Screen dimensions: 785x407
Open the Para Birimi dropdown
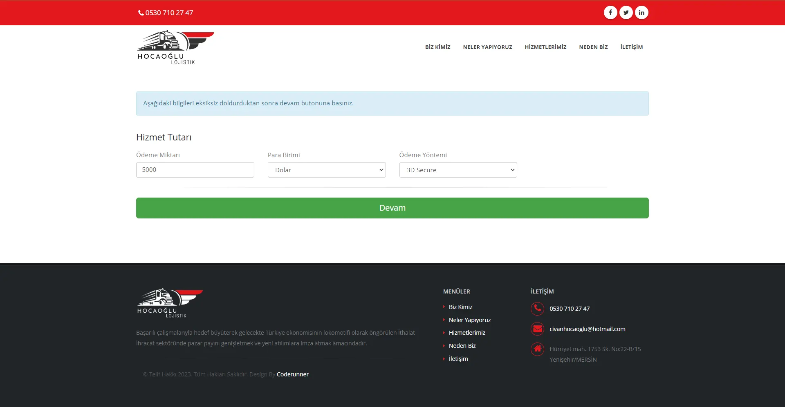326,170
